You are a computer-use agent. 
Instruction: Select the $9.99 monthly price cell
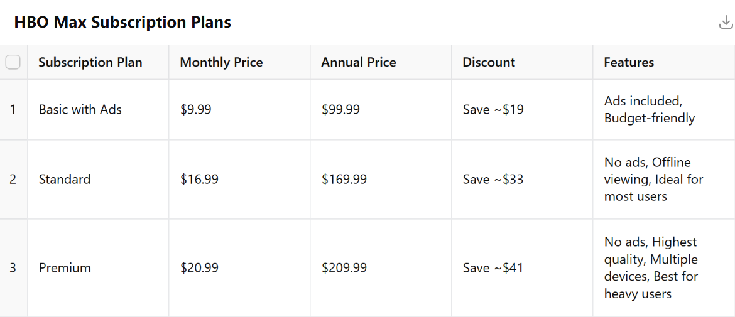[196, 110]
